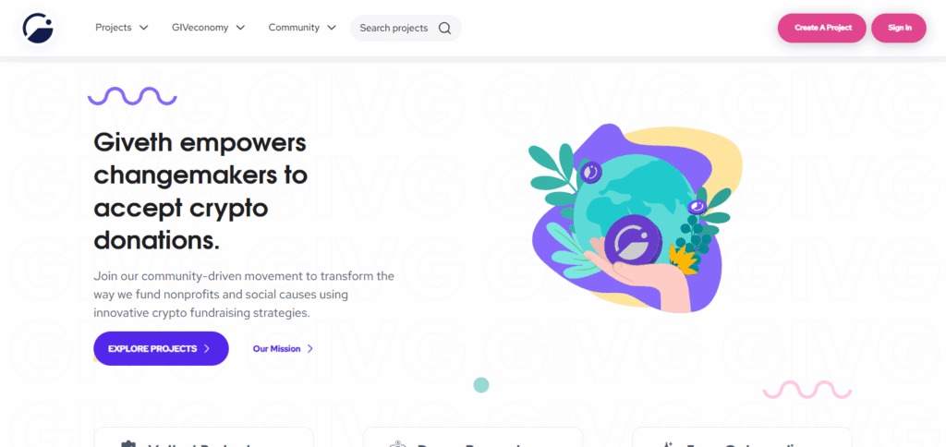
Task: Click the Create A Project button
Action: (822, 29)
